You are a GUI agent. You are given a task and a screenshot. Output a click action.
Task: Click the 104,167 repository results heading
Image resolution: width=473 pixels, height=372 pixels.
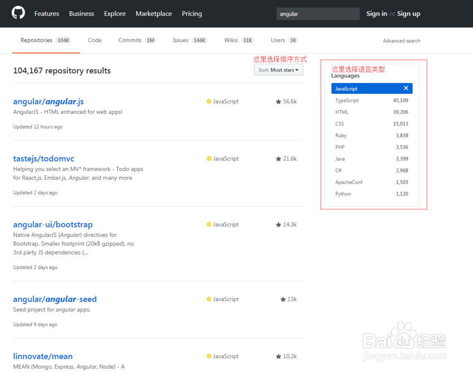tap(62, 71)
